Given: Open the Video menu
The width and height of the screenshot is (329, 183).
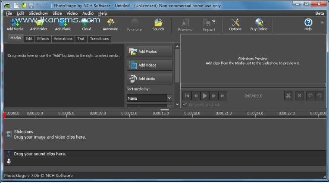Looking at the screenshot, I should click(x=72, y=13).
